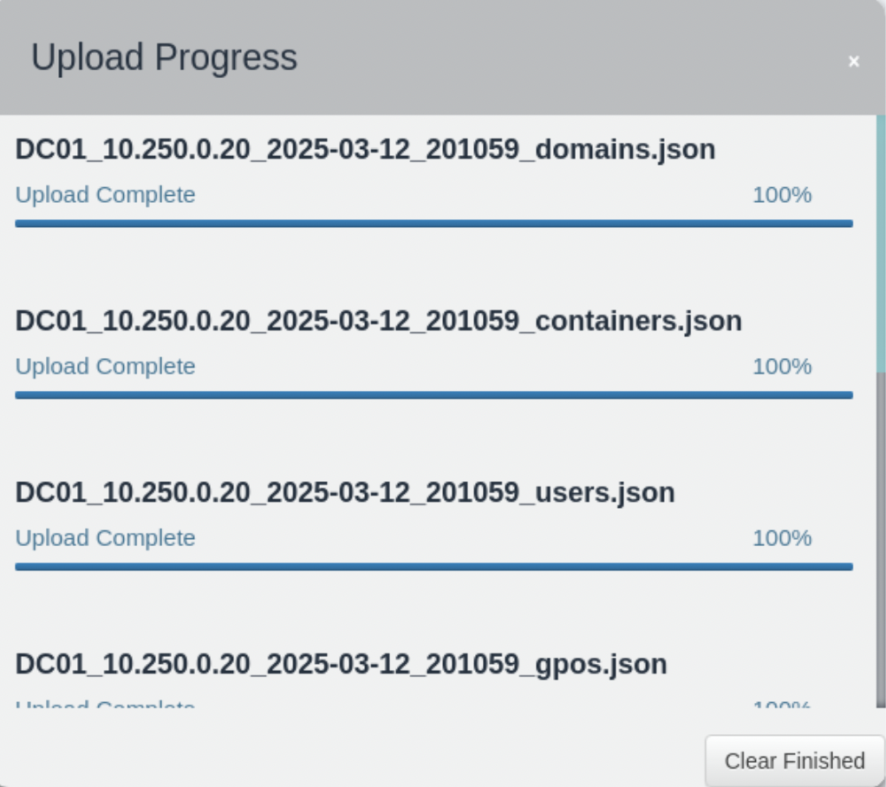The width and height of the screenshot is (886, 787).
Task: Click the 100% label for domains.json
Action: click(781, 195)
